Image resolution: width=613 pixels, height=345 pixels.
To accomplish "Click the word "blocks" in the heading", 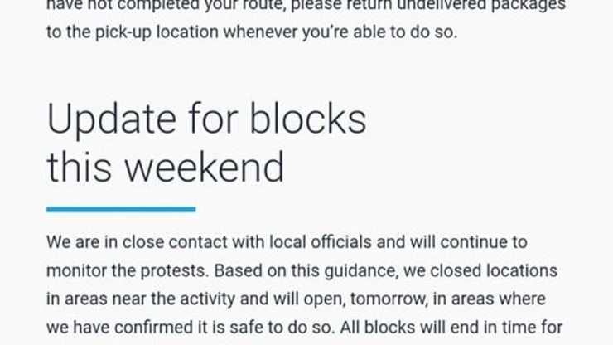I will tap(307, 119).
